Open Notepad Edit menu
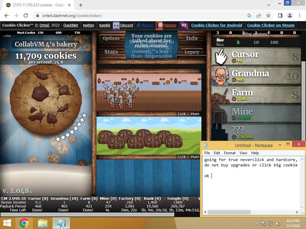Viewport: 306px width, 229px height. [217, 153]
